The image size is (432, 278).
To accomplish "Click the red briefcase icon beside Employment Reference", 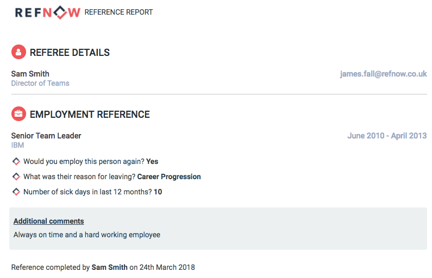I will point(18,113).
